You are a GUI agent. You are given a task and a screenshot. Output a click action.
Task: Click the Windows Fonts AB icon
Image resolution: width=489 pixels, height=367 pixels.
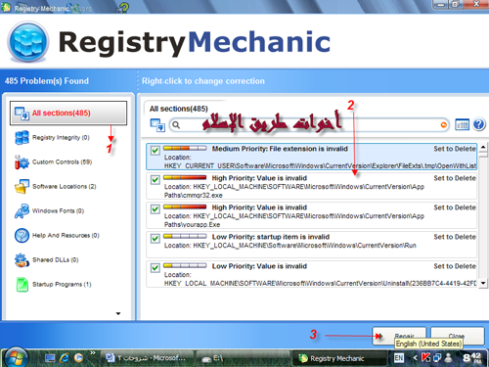[22, 210]
